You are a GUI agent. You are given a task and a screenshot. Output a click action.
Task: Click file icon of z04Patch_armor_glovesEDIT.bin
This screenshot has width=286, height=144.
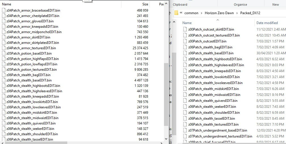click(4, 21)
